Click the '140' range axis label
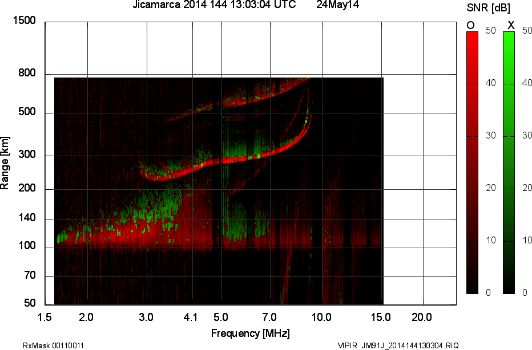The height and width of the screenshot is (350, 532). [27, 218]
